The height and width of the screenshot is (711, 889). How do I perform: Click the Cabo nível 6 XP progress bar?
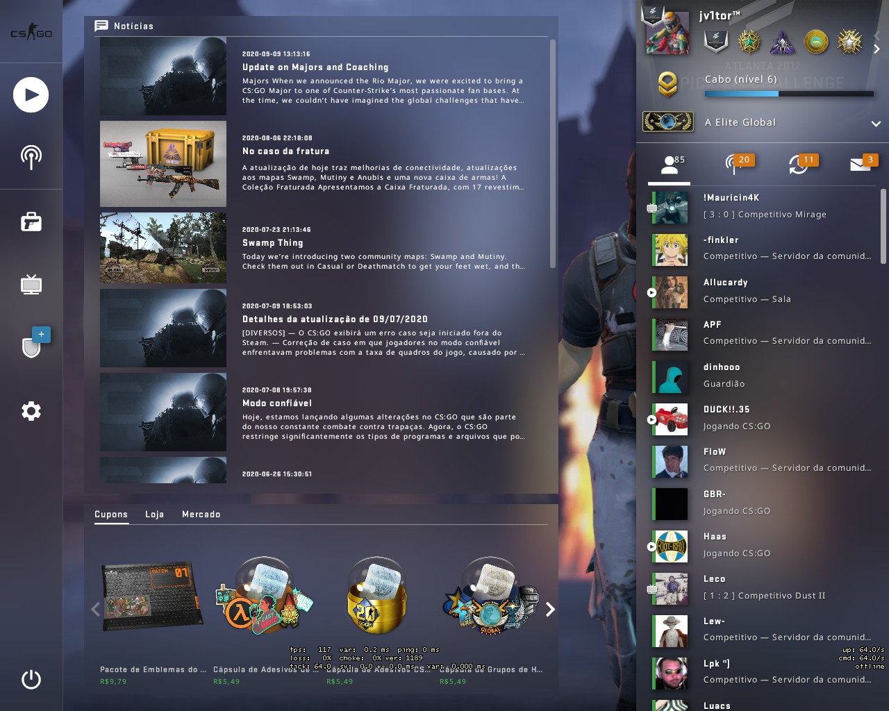(x=789, y=94)
